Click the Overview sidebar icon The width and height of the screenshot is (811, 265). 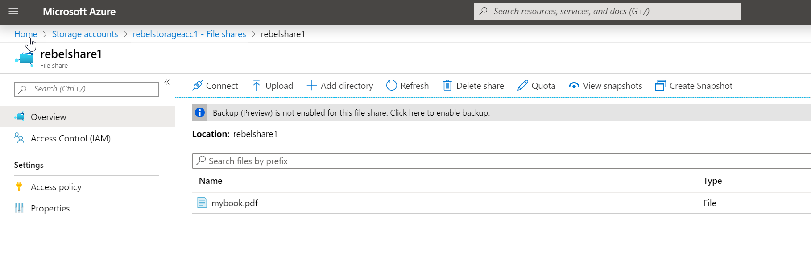20,117
